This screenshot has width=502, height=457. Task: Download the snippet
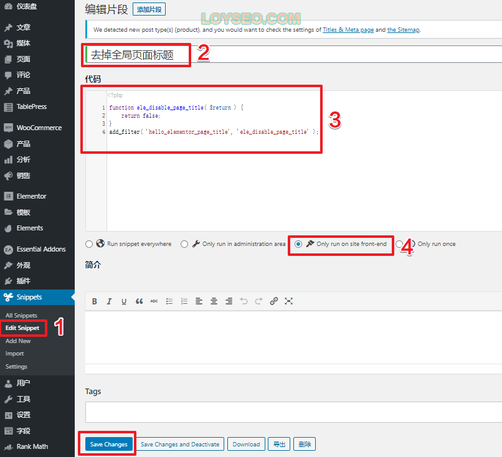pyautogui.click(x=246, y=444)
